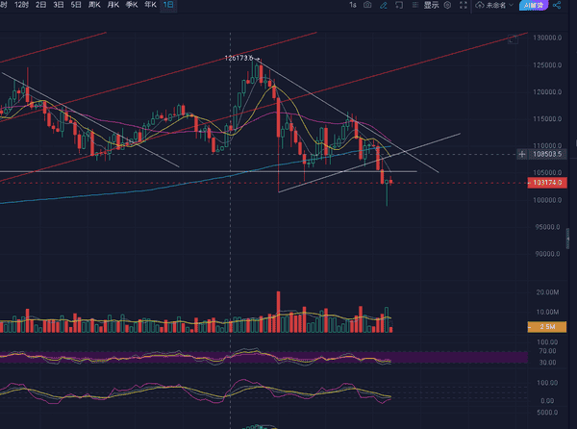Switch timeframe to 周K
577x429 pixels.
pos(94,6)
